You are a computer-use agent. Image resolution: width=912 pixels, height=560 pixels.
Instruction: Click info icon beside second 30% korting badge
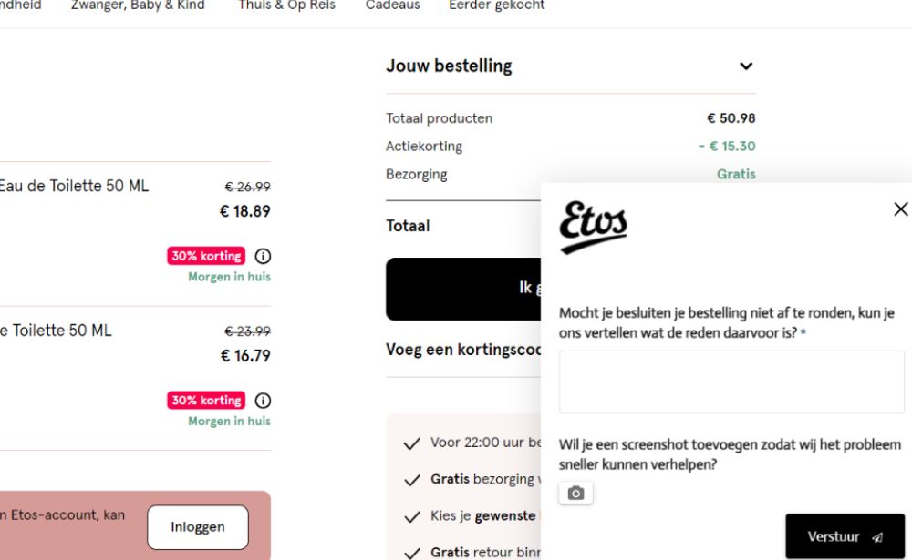263,401
